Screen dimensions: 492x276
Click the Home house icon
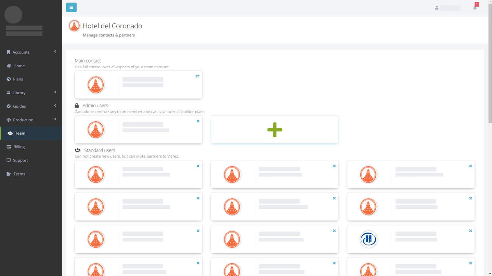[9, 66]
